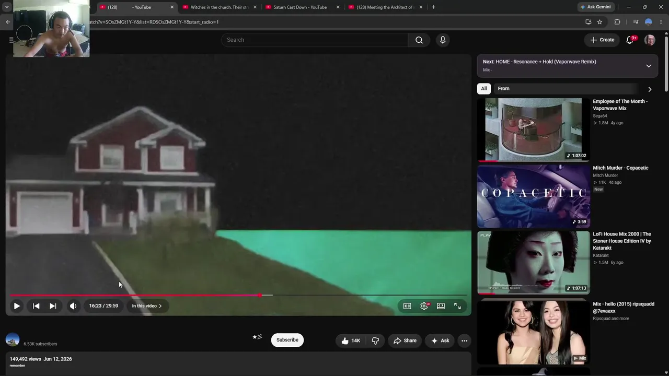Play the paused YouTube video
The height and width of the screenshot is (376, 669).
[17, 306]
